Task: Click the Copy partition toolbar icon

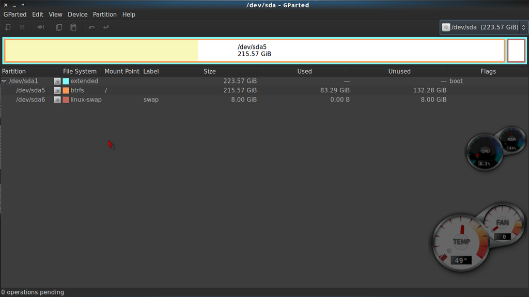Action: coord(59,27)
